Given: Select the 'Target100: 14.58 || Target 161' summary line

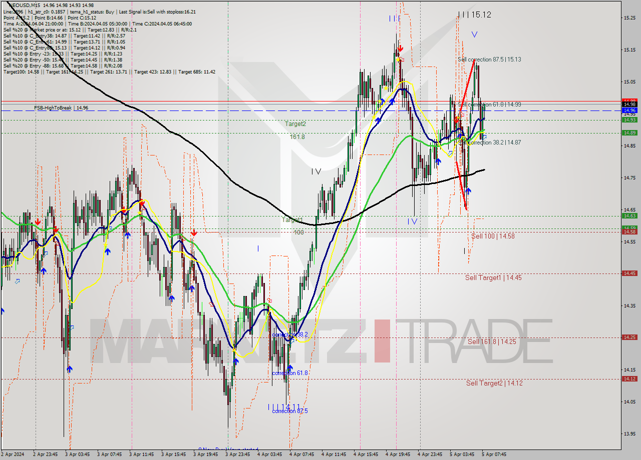Looking at the screenshot, I should coord(109,71).
